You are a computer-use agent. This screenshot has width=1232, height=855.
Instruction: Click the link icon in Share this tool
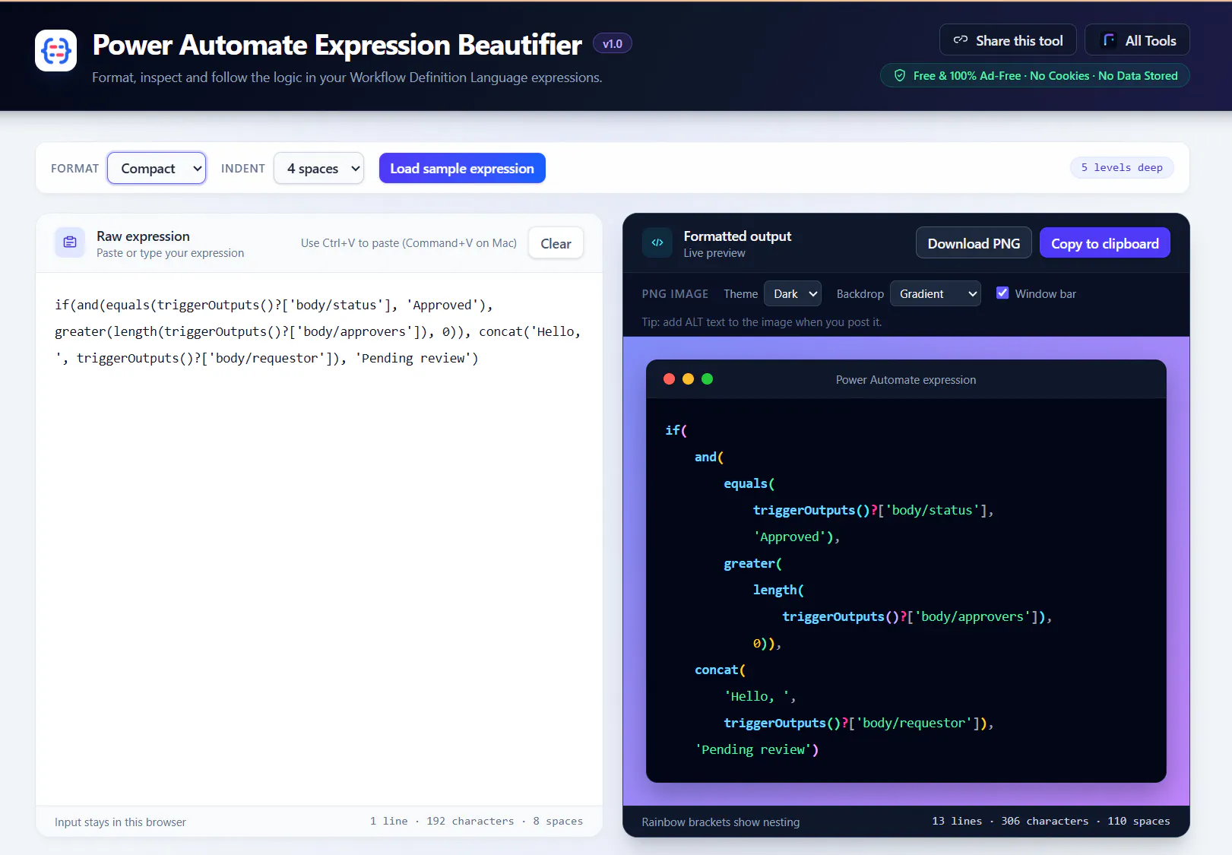(x=961, y=40)
